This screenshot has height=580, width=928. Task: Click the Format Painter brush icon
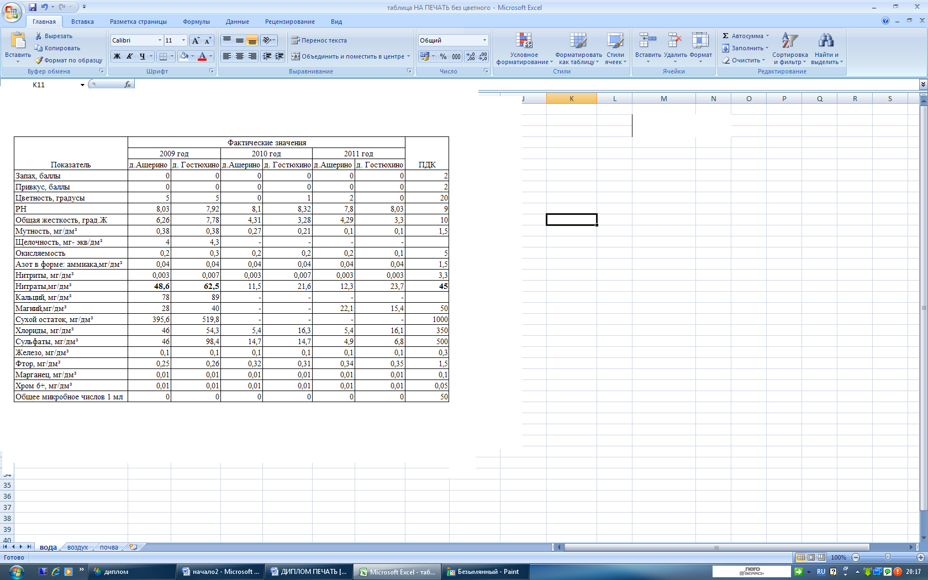[39, 60]
